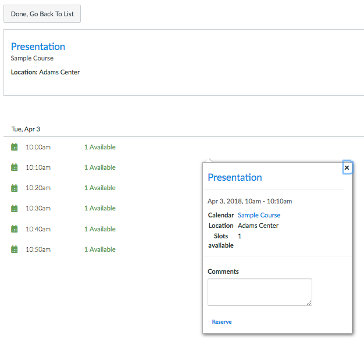
Task: Click the calendar icon beside 10:10am
Action: point(15,167)
